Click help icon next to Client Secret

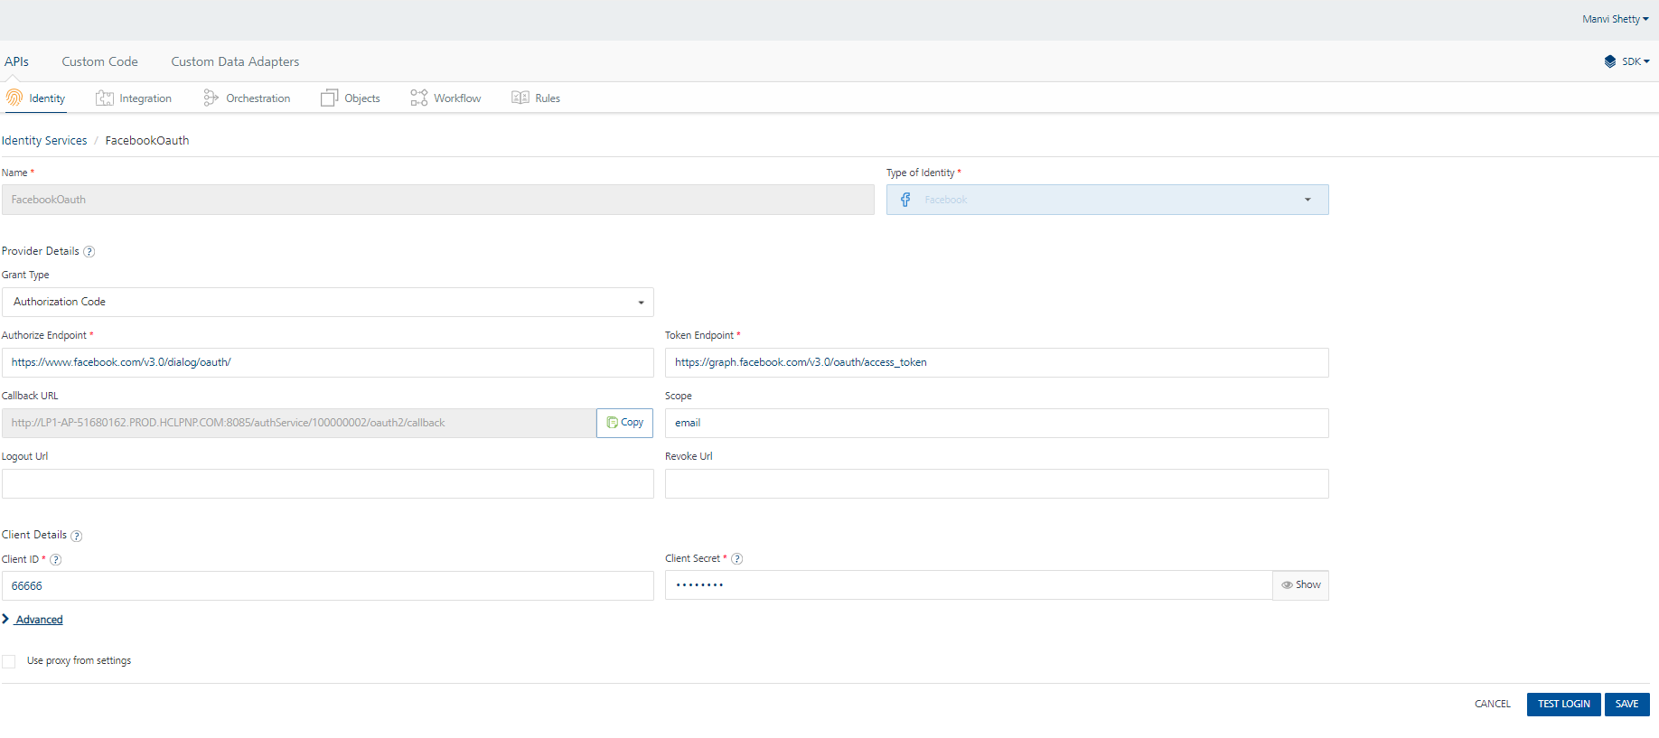coord(737,559)
